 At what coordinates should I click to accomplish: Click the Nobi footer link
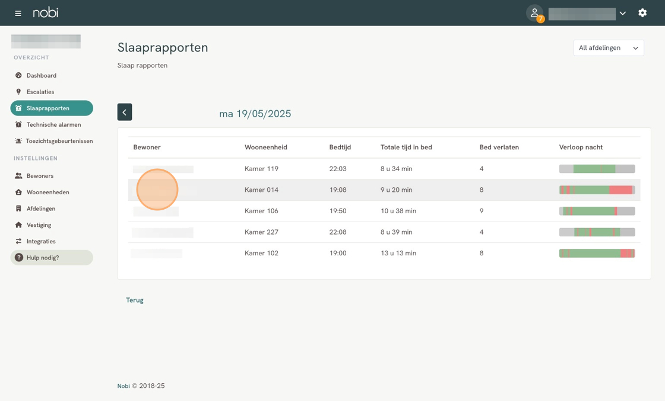[123, 386]
